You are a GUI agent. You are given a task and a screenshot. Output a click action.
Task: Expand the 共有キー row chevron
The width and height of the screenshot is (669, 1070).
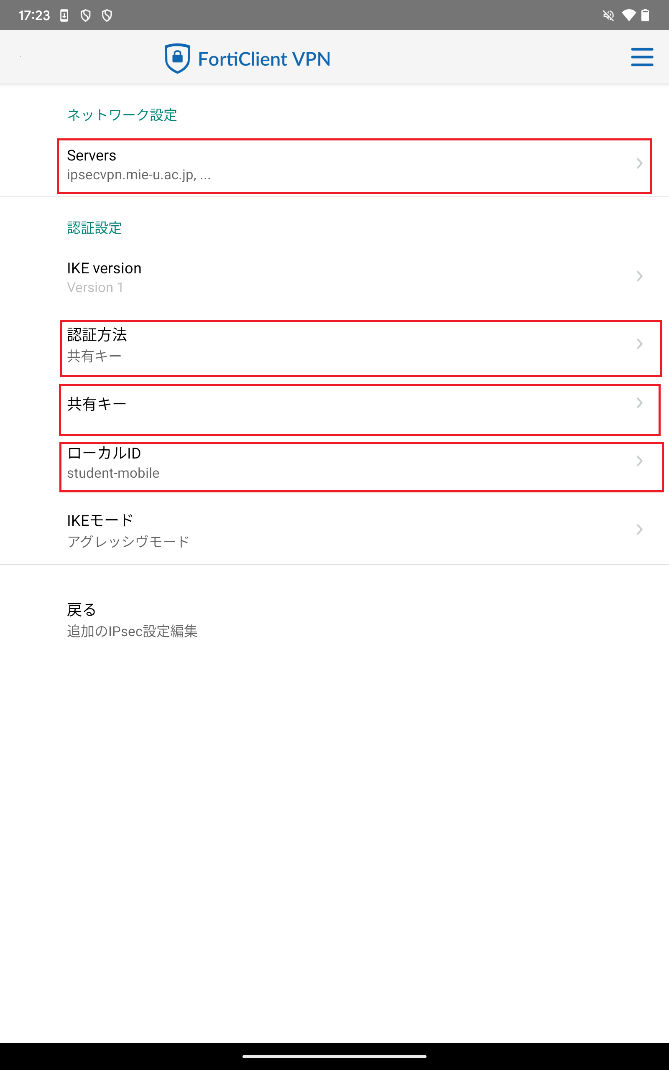(639, 403)
